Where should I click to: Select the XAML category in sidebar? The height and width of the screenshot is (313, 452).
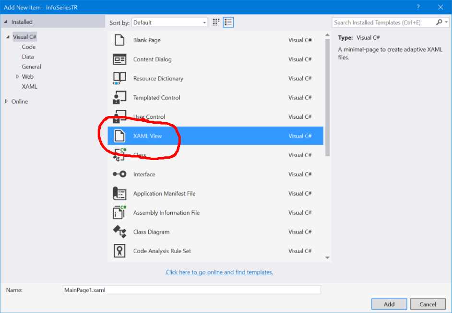tap(29, 86)
